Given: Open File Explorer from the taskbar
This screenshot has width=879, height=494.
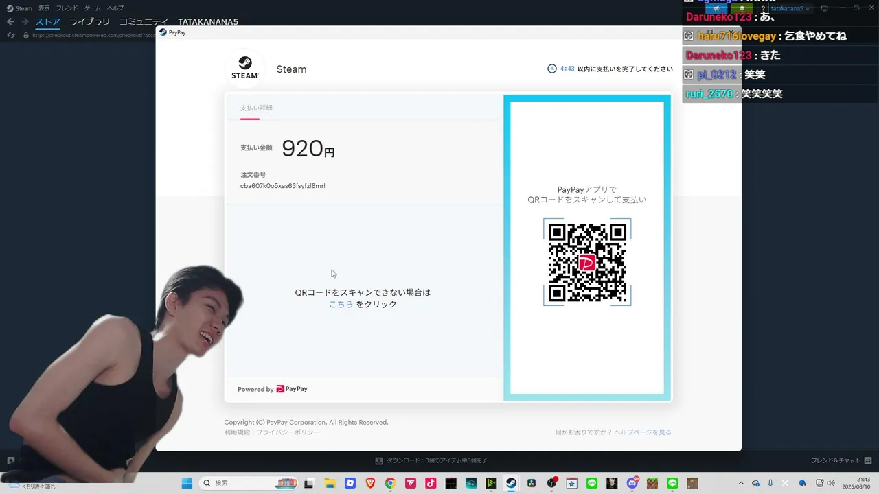Looking at the screenshot, I should point(330,483).
